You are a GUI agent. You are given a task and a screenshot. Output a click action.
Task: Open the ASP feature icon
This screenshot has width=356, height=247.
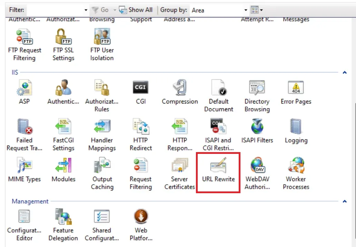[x=24, y=92]
